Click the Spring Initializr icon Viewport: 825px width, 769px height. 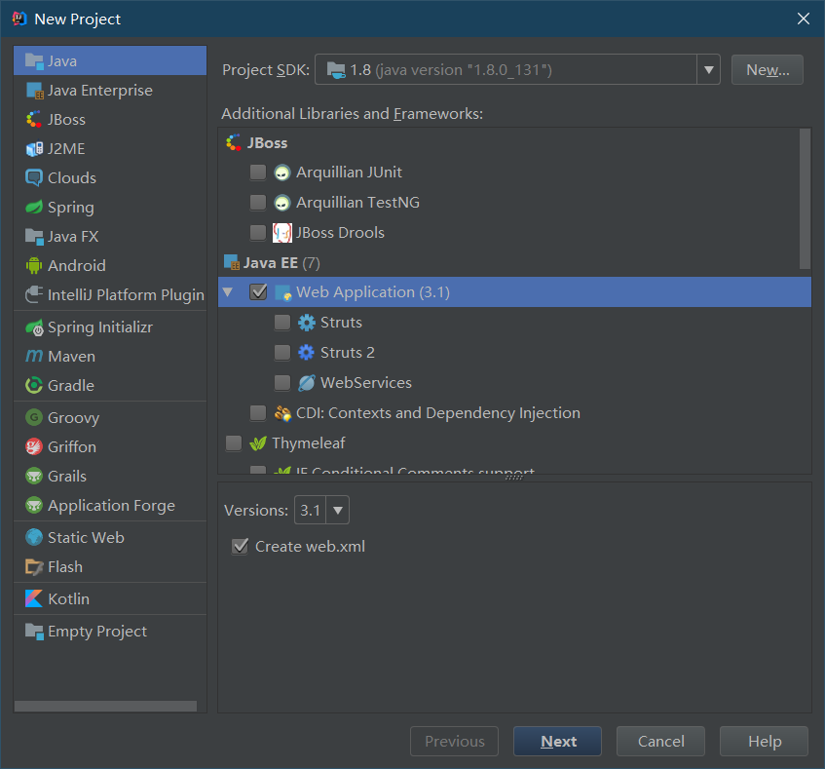coord(34,327)
